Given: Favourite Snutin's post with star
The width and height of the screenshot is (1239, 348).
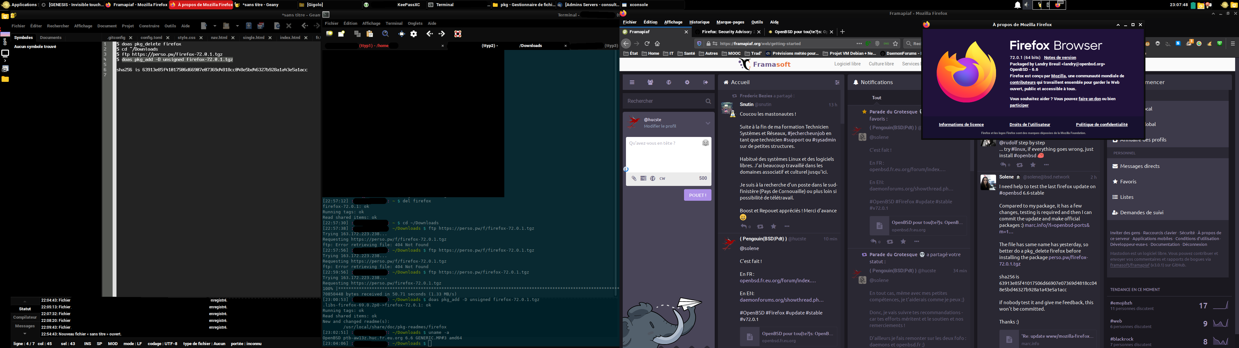Looking at the screenshot, I should click(x=773, y=227).
